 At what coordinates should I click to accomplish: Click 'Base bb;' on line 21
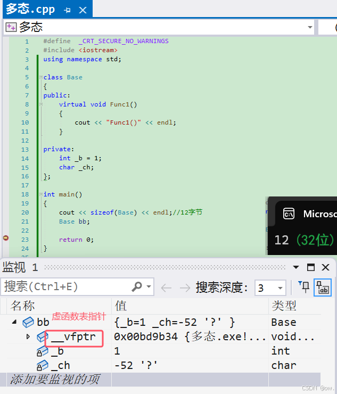75,221
